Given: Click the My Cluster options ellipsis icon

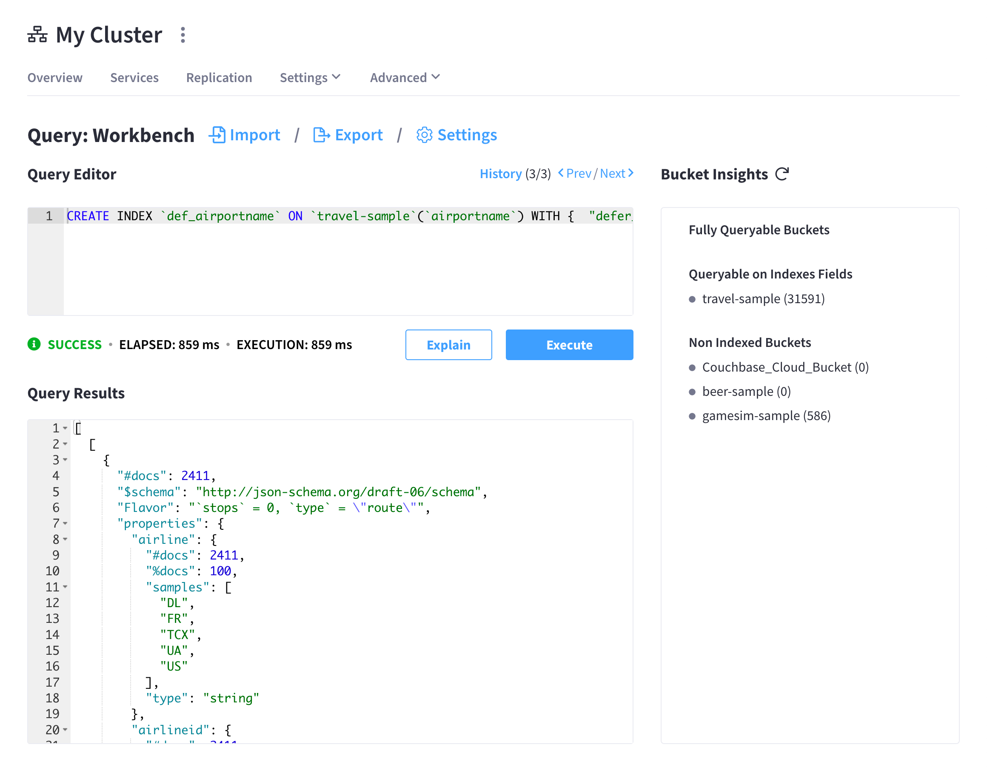Looking at the screenshot, I should (x=182, y=35).
